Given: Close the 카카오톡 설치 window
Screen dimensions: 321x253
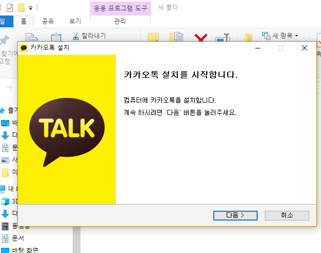Looking at the screenshot, I should (305, 48).
